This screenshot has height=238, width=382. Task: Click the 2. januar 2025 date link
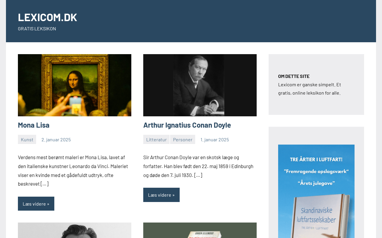(56, 140)
